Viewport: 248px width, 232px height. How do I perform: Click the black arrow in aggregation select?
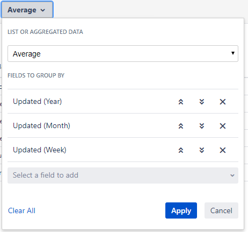(232, 53)
